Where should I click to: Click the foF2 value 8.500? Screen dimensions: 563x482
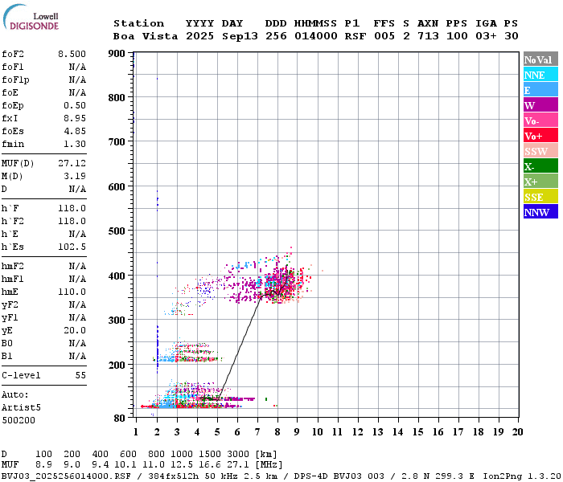click(72, 54)
